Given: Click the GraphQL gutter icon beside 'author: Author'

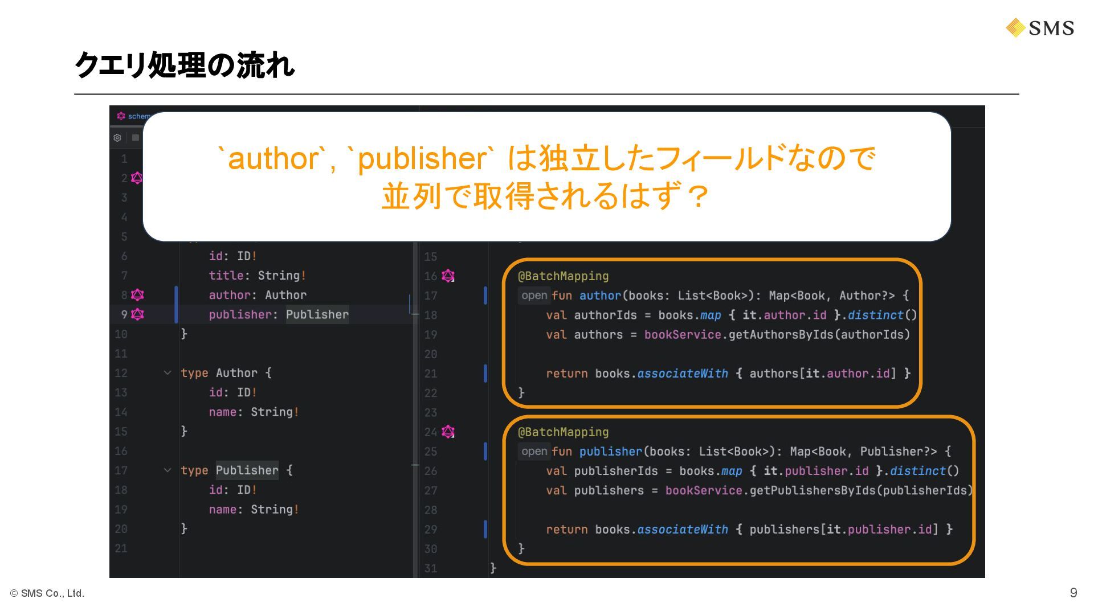Looking at the screenshot, I should (x=137, y=295).
